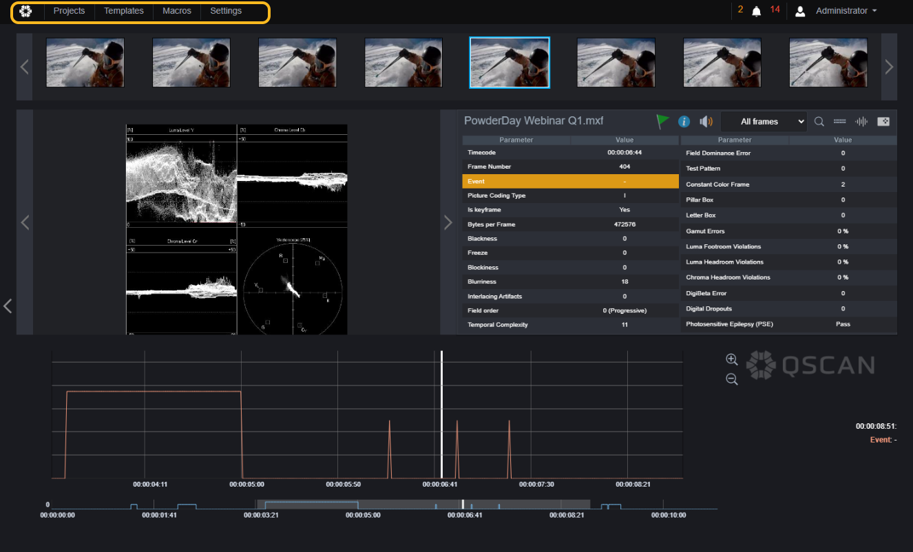913x552 pixels.
Task: Click the PowderDay Webinar Q1.mxf title
Action: [x=534, y=121]
